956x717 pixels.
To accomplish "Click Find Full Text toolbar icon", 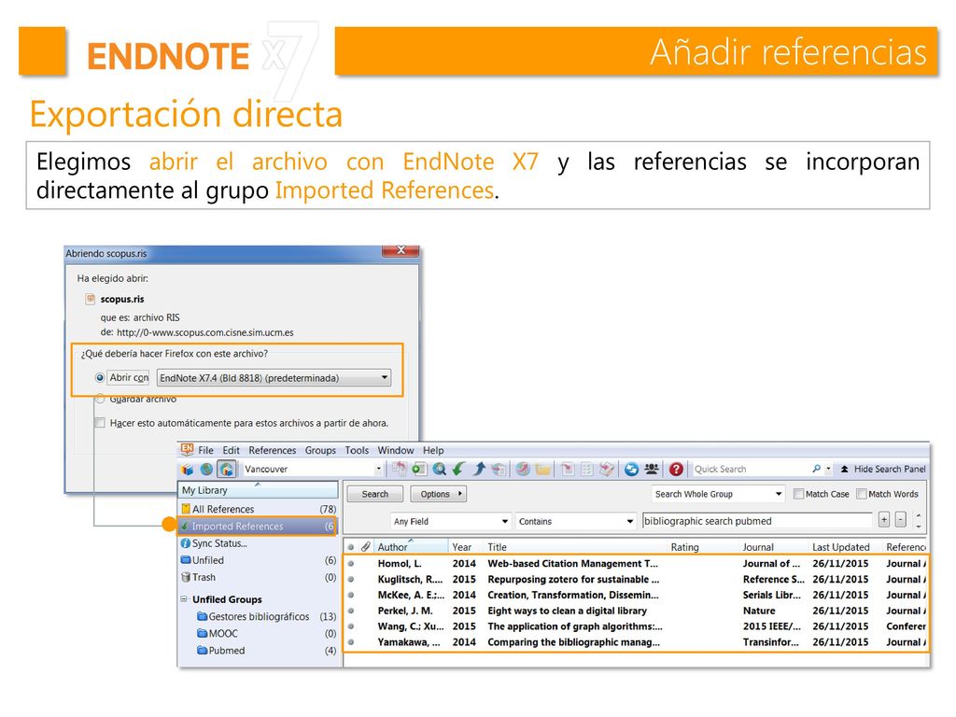I will (499, 469).
